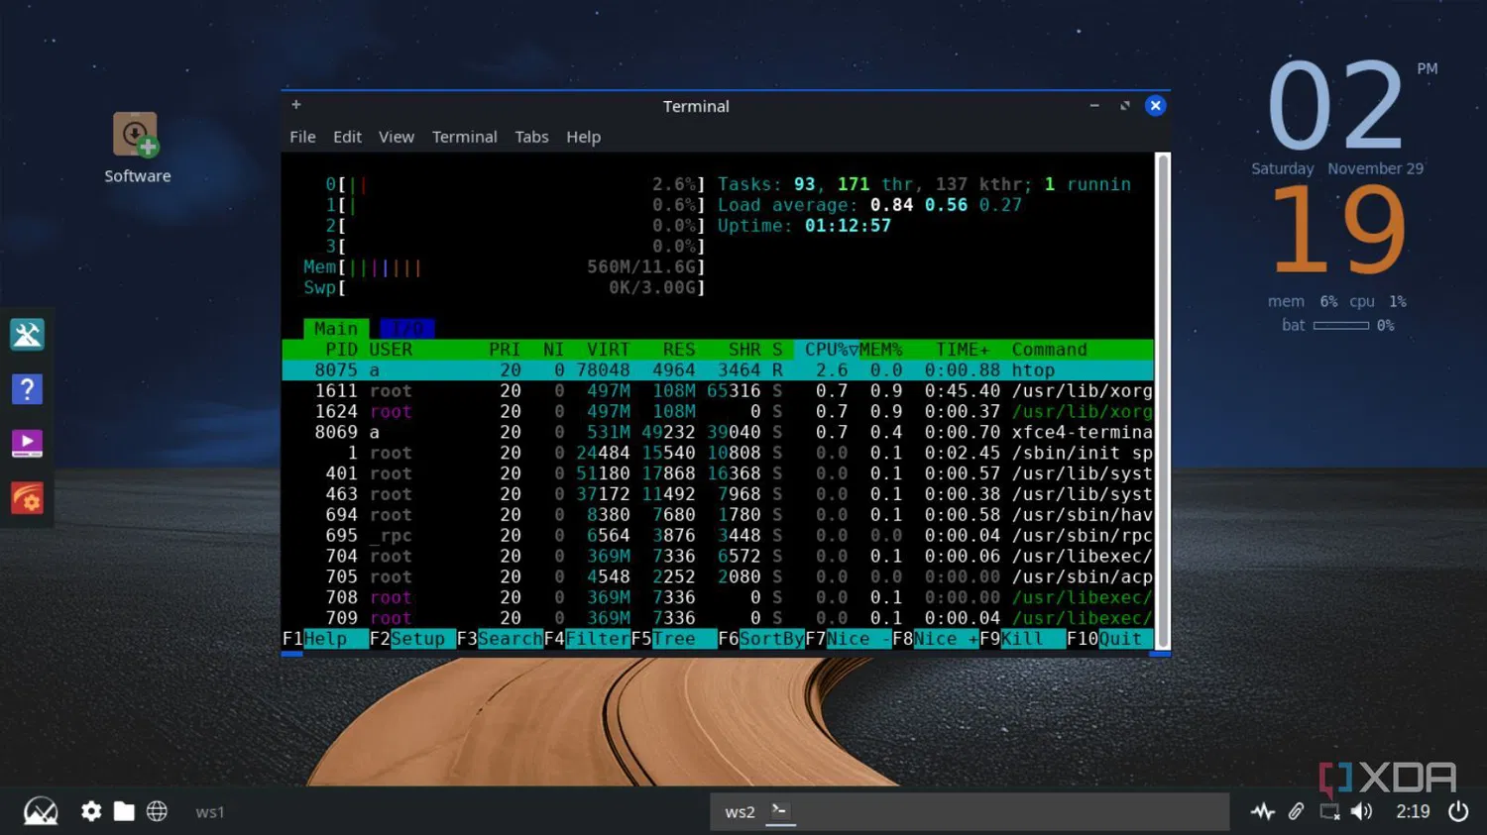Image resolution: width=1487 pixels, height=835 pixels.
Task: Click the F3 Search button in htop
Action: (x=500, y=639)
